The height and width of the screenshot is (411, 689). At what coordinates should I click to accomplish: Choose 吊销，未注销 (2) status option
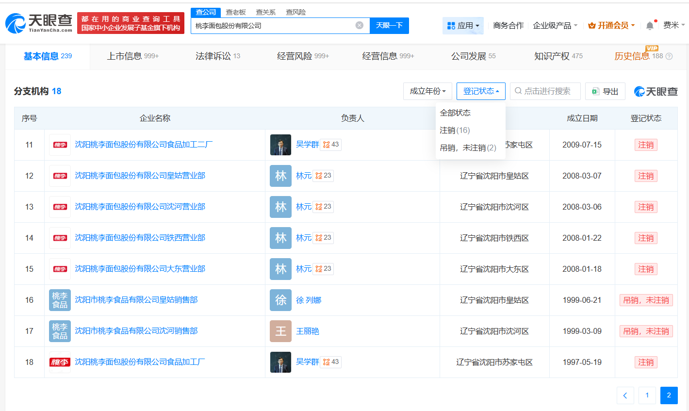468,148
